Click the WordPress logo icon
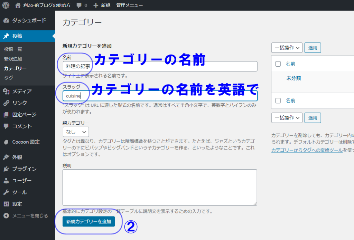This screenshot has height=240, width=354. coord(6,5)
